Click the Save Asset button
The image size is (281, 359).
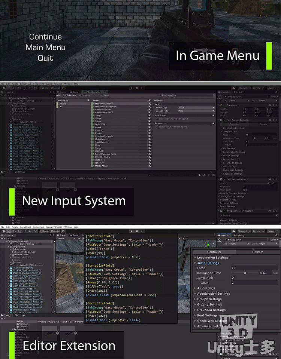(x=103, y=95)
